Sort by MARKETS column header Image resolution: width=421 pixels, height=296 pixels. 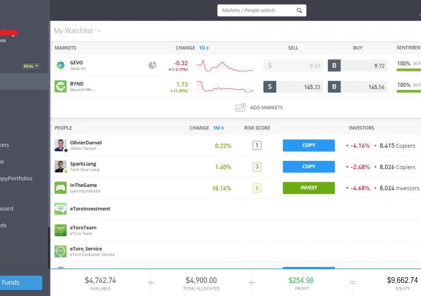coord(65,48)
